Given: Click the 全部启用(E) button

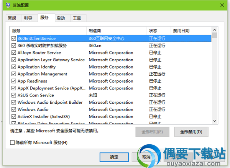Looking at the screenshot, I should (153, 132).
